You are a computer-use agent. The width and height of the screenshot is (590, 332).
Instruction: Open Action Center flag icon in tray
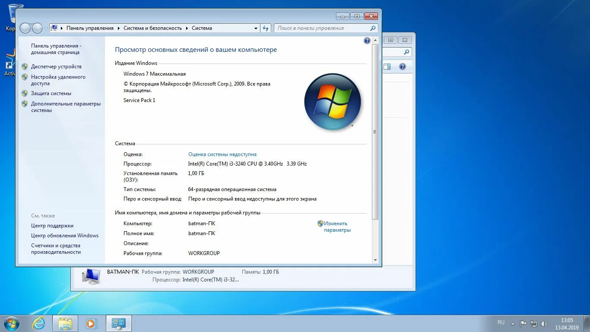(x=523, y=323)
